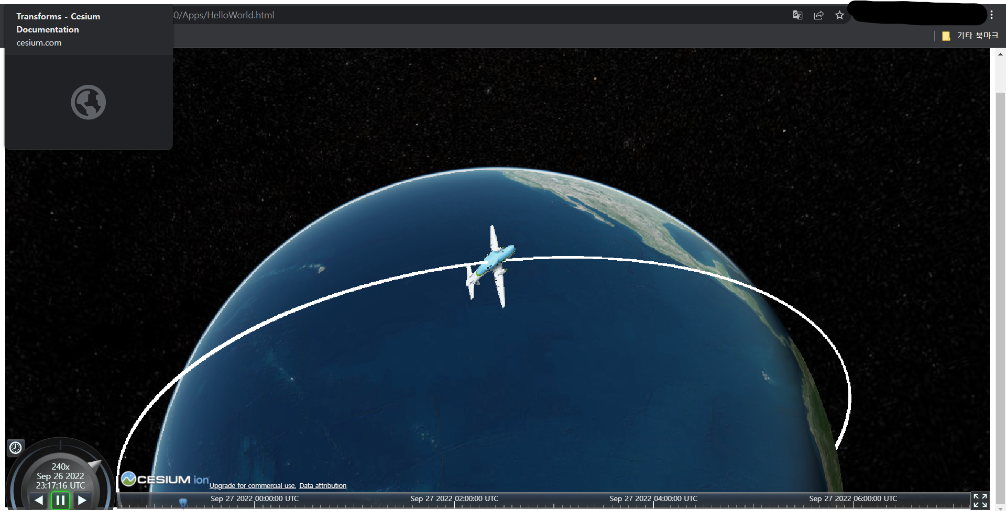Click the scrollbar up arrow
This screenshot has height=511, width=1006.
1000,54
